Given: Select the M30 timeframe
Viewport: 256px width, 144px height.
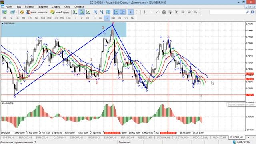Looking at the screenshot, I should 68,18.
